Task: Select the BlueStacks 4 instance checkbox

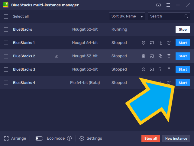Action: [6, 83]
